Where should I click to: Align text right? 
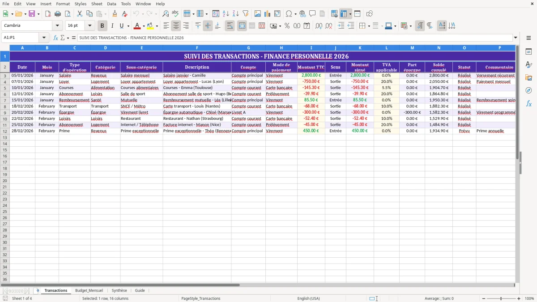(x=186, y=26)
